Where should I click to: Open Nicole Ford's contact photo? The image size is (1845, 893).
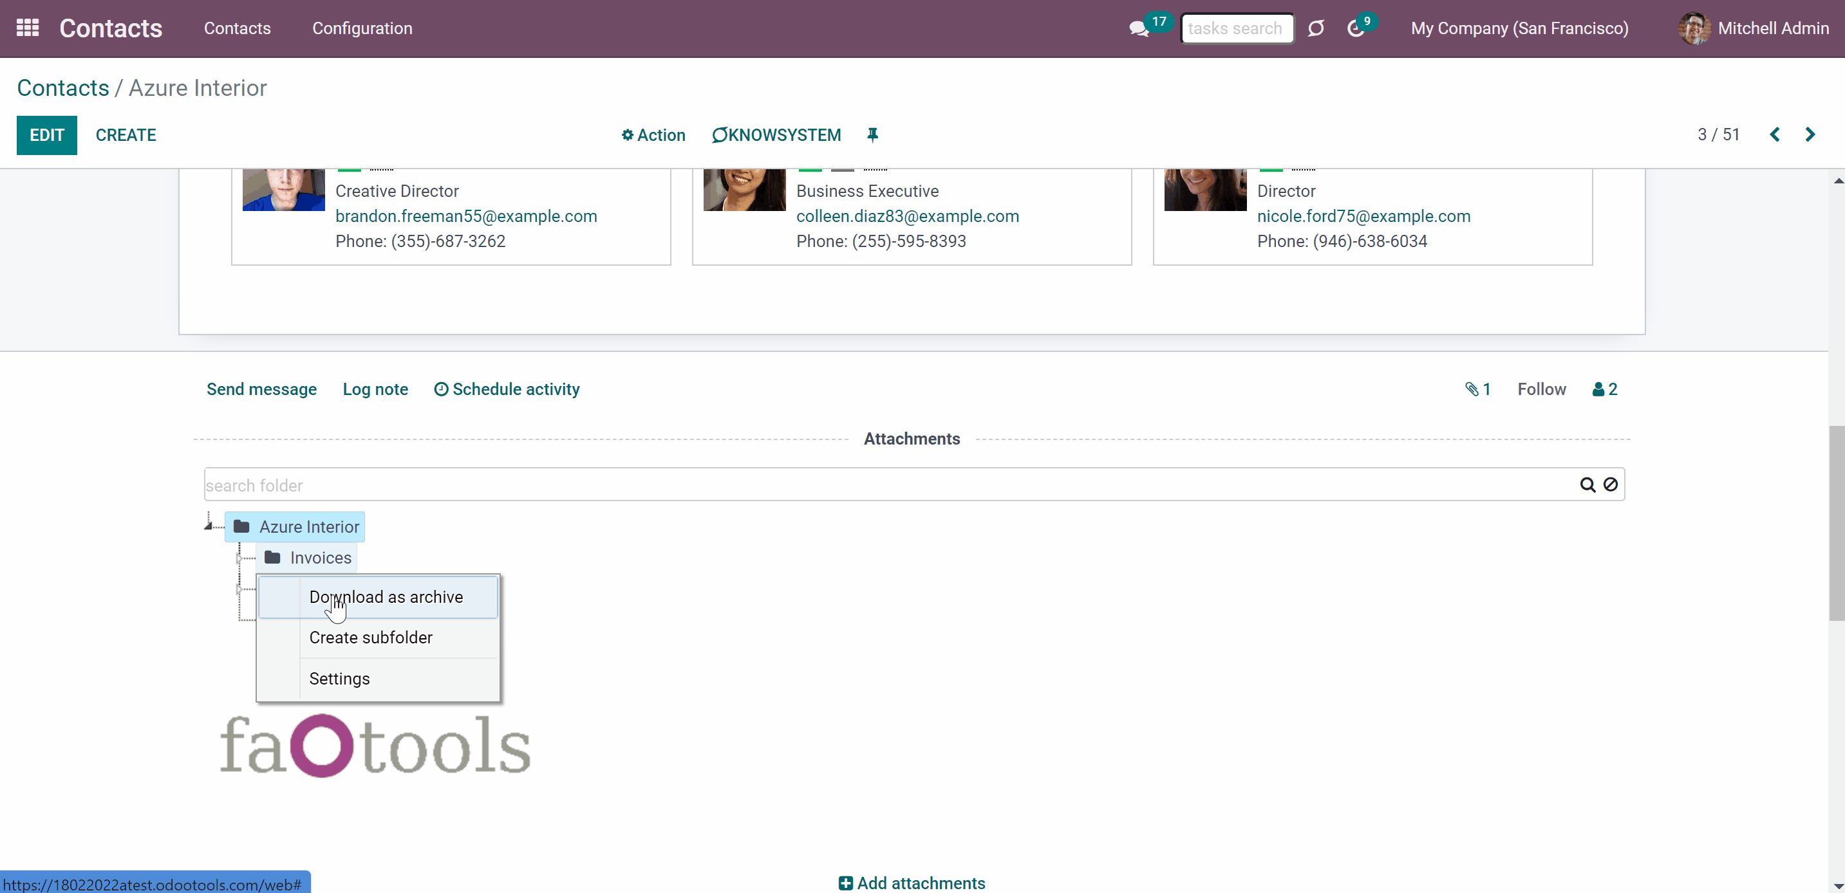point(1205,190)
